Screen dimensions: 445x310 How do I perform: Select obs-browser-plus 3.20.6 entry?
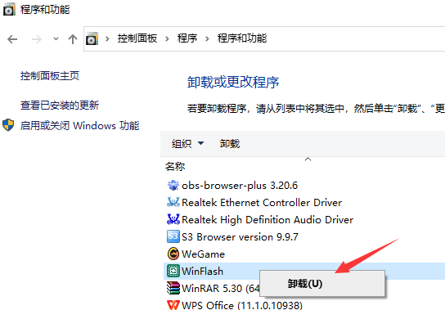(x=240, y=186)
